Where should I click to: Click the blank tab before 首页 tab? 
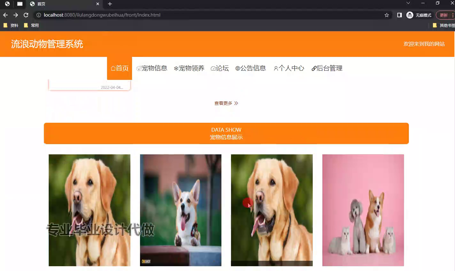pos(20,4)
